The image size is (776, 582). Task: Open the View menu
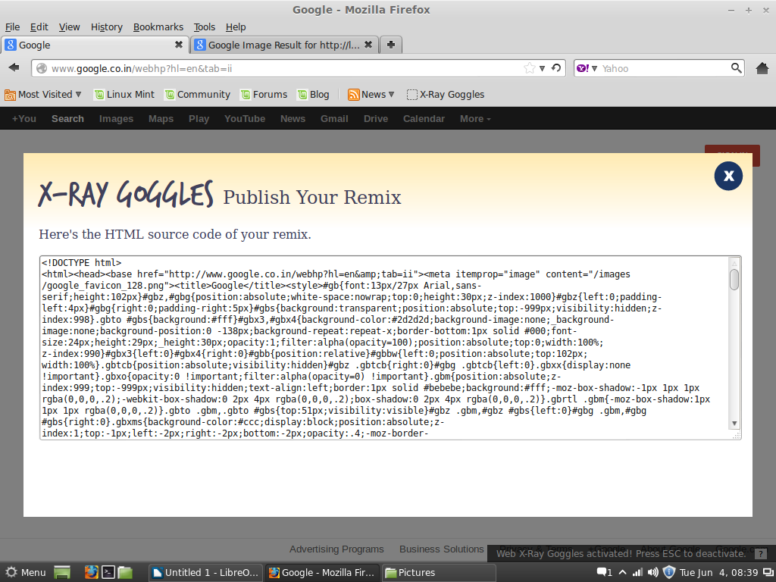[69, 27]
